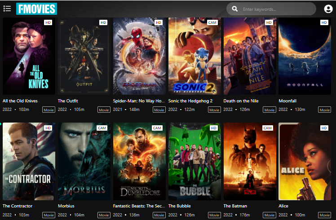The height and width of the screenshot is (220, 336).
Task: Click HD badge on Alice poster
Action: coord(324,128)
